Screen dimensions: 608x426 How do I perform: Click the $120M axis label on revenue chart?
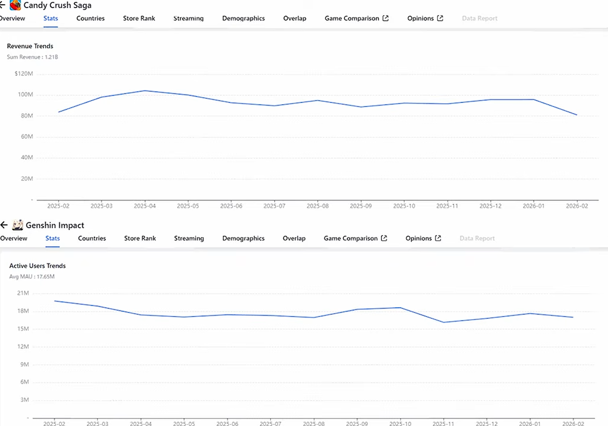(x=23, y=74)
